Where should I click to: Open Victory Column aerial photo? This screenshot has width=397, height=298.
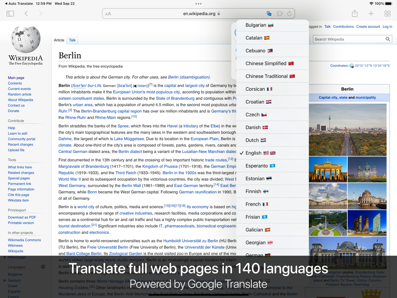coord(328,223)
